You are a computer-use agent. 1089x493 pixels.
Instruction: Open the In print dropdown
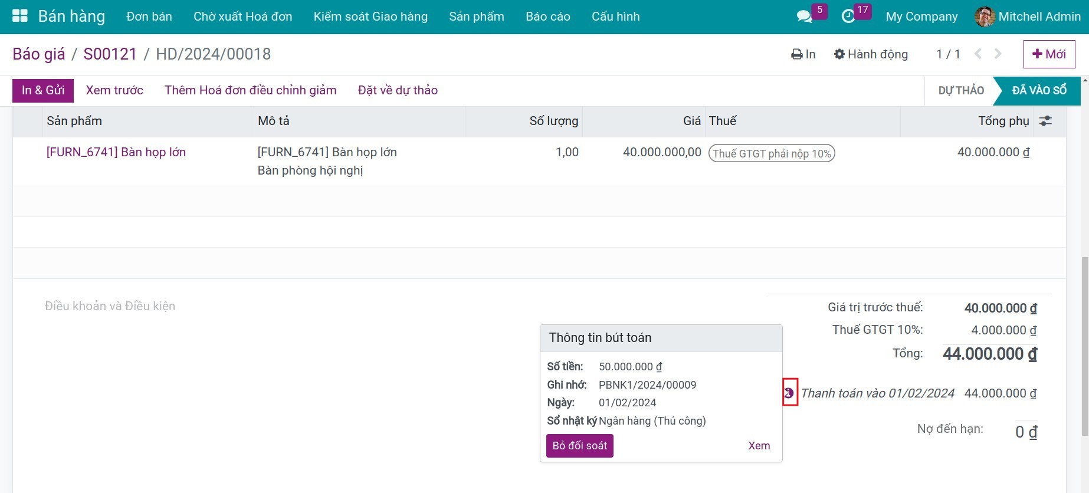click(803, 54)
